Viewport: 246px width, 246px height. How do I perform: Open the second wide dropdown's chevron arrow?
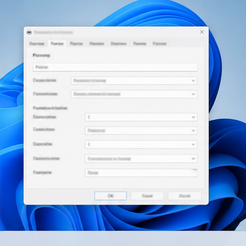[x=193, y=94]
